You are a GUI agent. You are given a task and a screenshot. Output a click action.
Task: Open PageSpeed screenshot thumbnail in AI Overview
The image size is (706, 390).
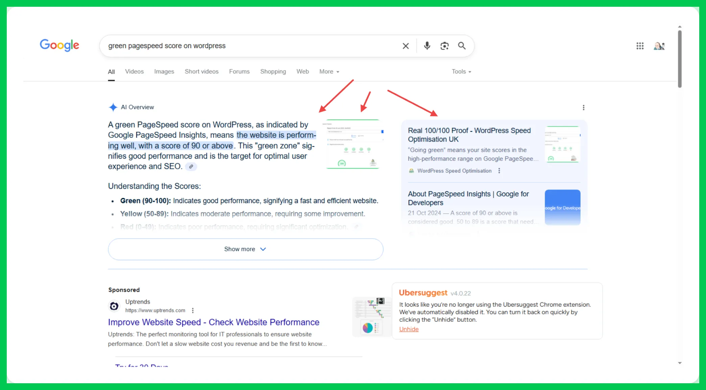(353, 144)
